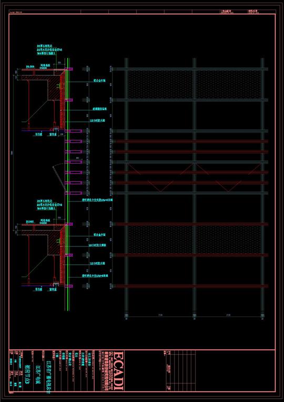Click the three-line cyan note above lower slab
Screen dimensions: 284x402
[49, 205]
